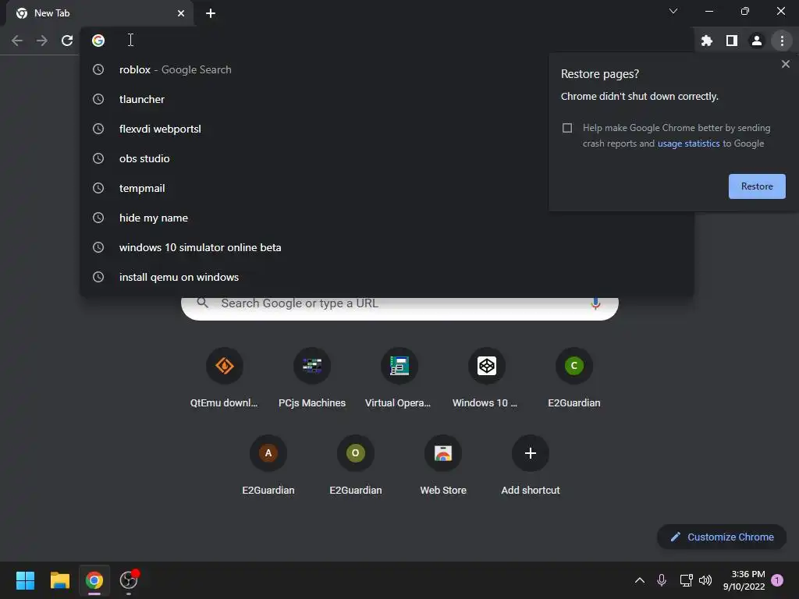Choose the tempmail suggestion
The height and width of the screenshot is (599, 799).
tap(387, 188)
